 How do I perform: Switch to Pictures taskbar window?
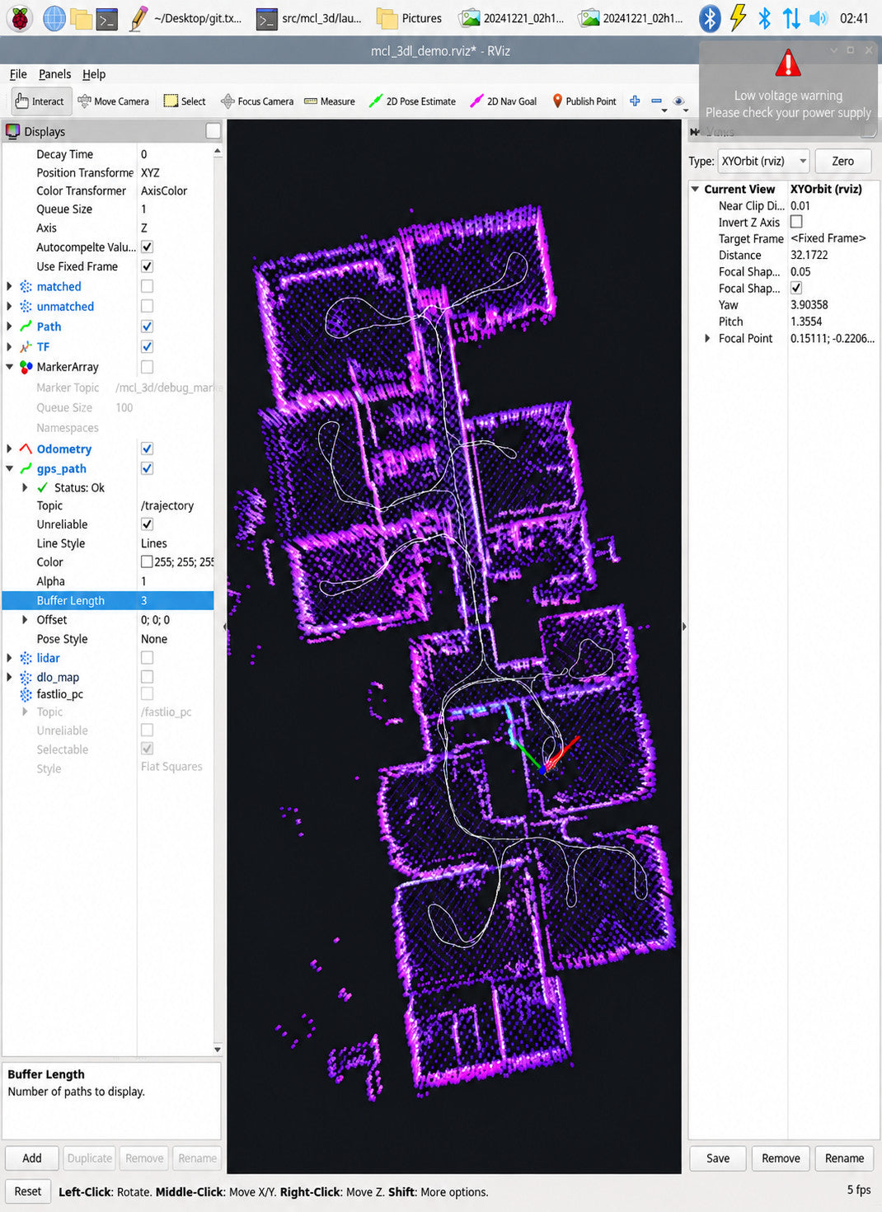pos(410,18)
